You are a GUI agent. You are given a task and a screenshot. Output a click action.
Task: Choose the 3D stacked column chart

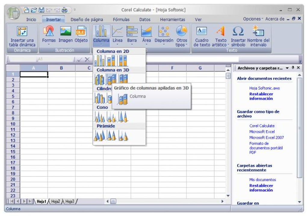(x=111, y=79)
